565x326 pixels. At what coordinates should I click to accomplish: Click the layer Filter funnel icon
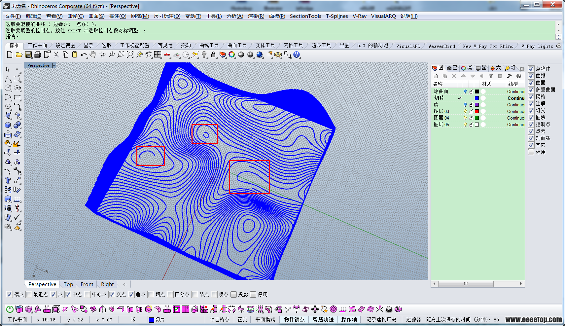491,76
